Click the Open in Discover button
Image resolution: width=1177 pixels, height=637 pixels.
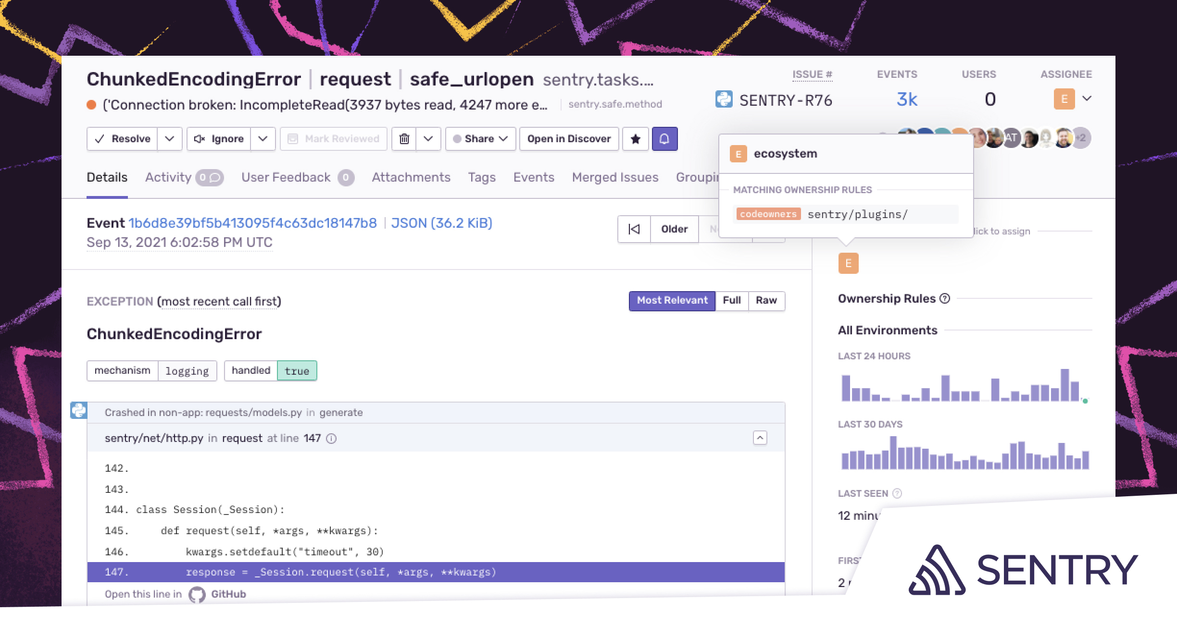569,139
